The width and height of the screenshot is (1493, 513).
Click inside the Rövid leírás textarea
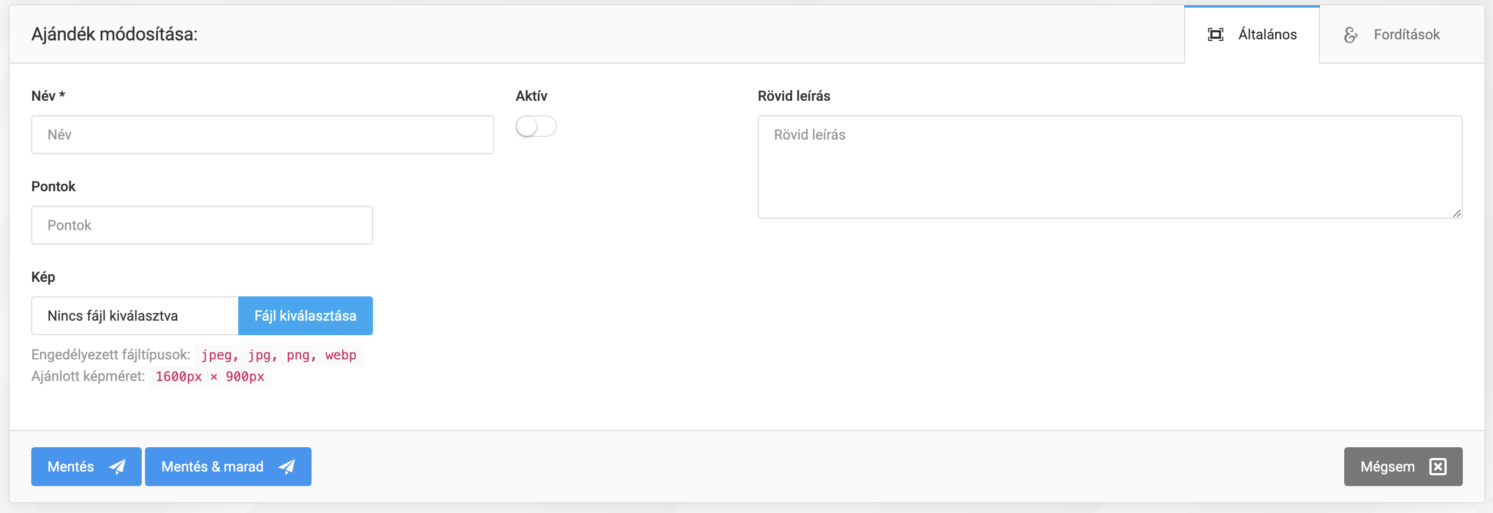[x=1109, y=167]
